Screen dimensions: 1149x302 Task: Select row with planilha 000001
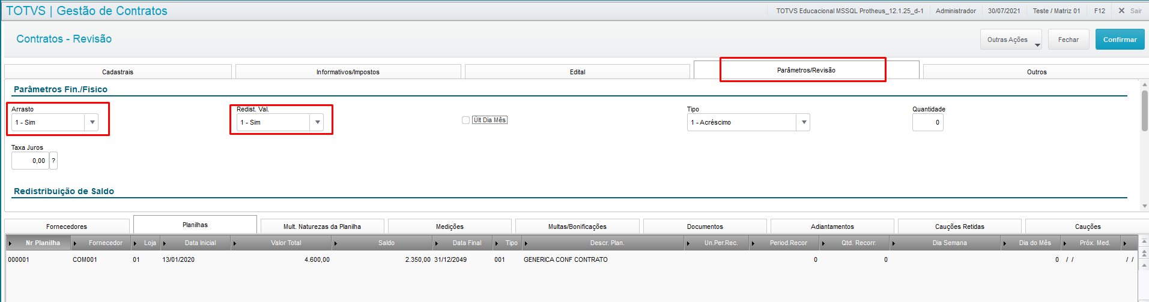tap(571, 259)
